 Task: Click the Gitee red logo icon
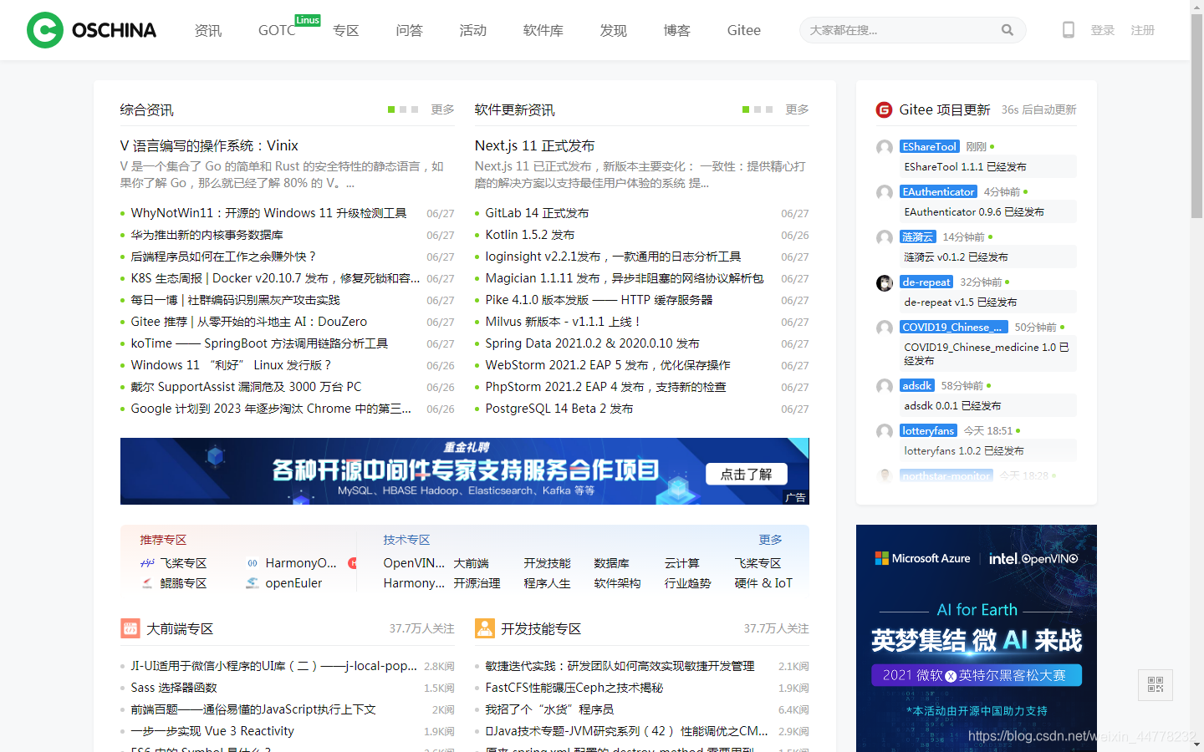(x=884, y=109)
